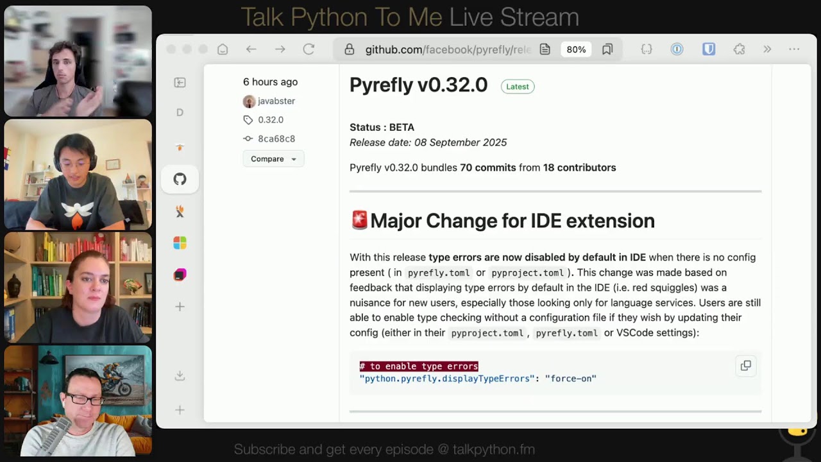The height and width of the screenshot is (462, 821).
Task: Open the browser three-dot menu
Action: (x=794, y=49)
